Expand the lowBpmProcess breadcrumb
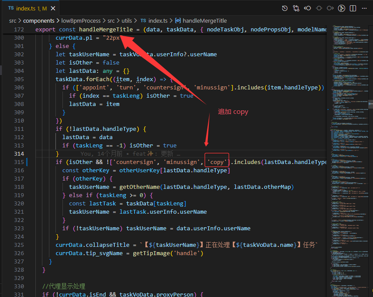This screenshot has width=373, height=297. click(x=81, y=20)
